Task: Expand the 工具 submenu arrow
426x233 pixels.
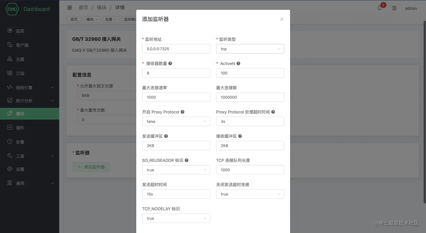Action: pyautogui.click(x=52, y=156)
